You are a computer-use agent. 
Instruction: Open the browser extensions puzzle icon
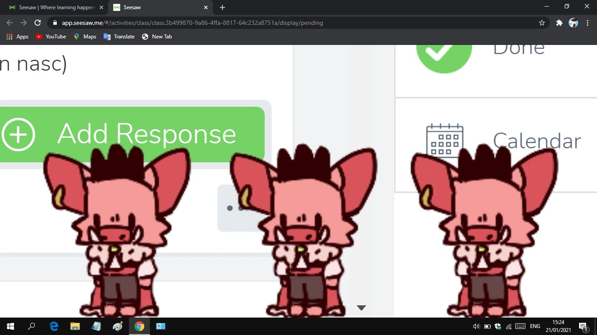pyautogui.click(x=559, y=23)
